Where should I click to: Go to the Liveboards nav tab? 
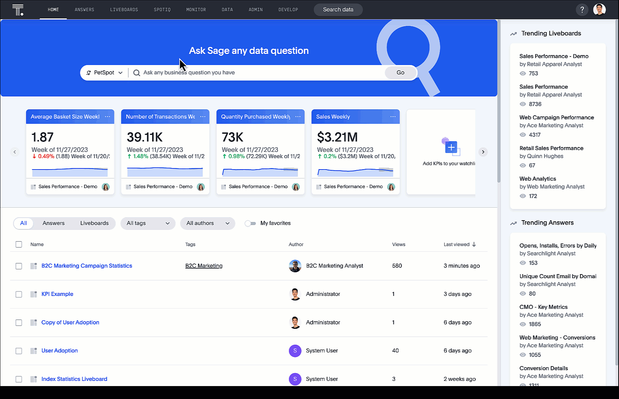coord(124,10)
